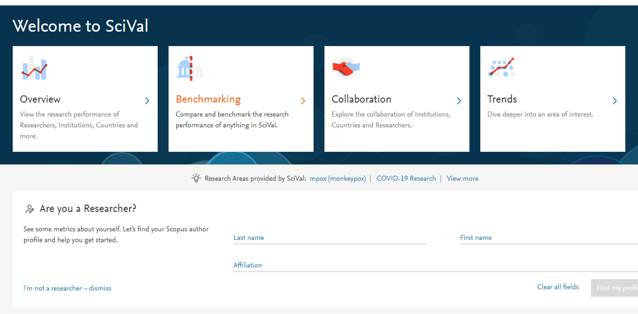Focus the Last name input field
Viewport: 638px width, 314px height.
coord(330,238)
